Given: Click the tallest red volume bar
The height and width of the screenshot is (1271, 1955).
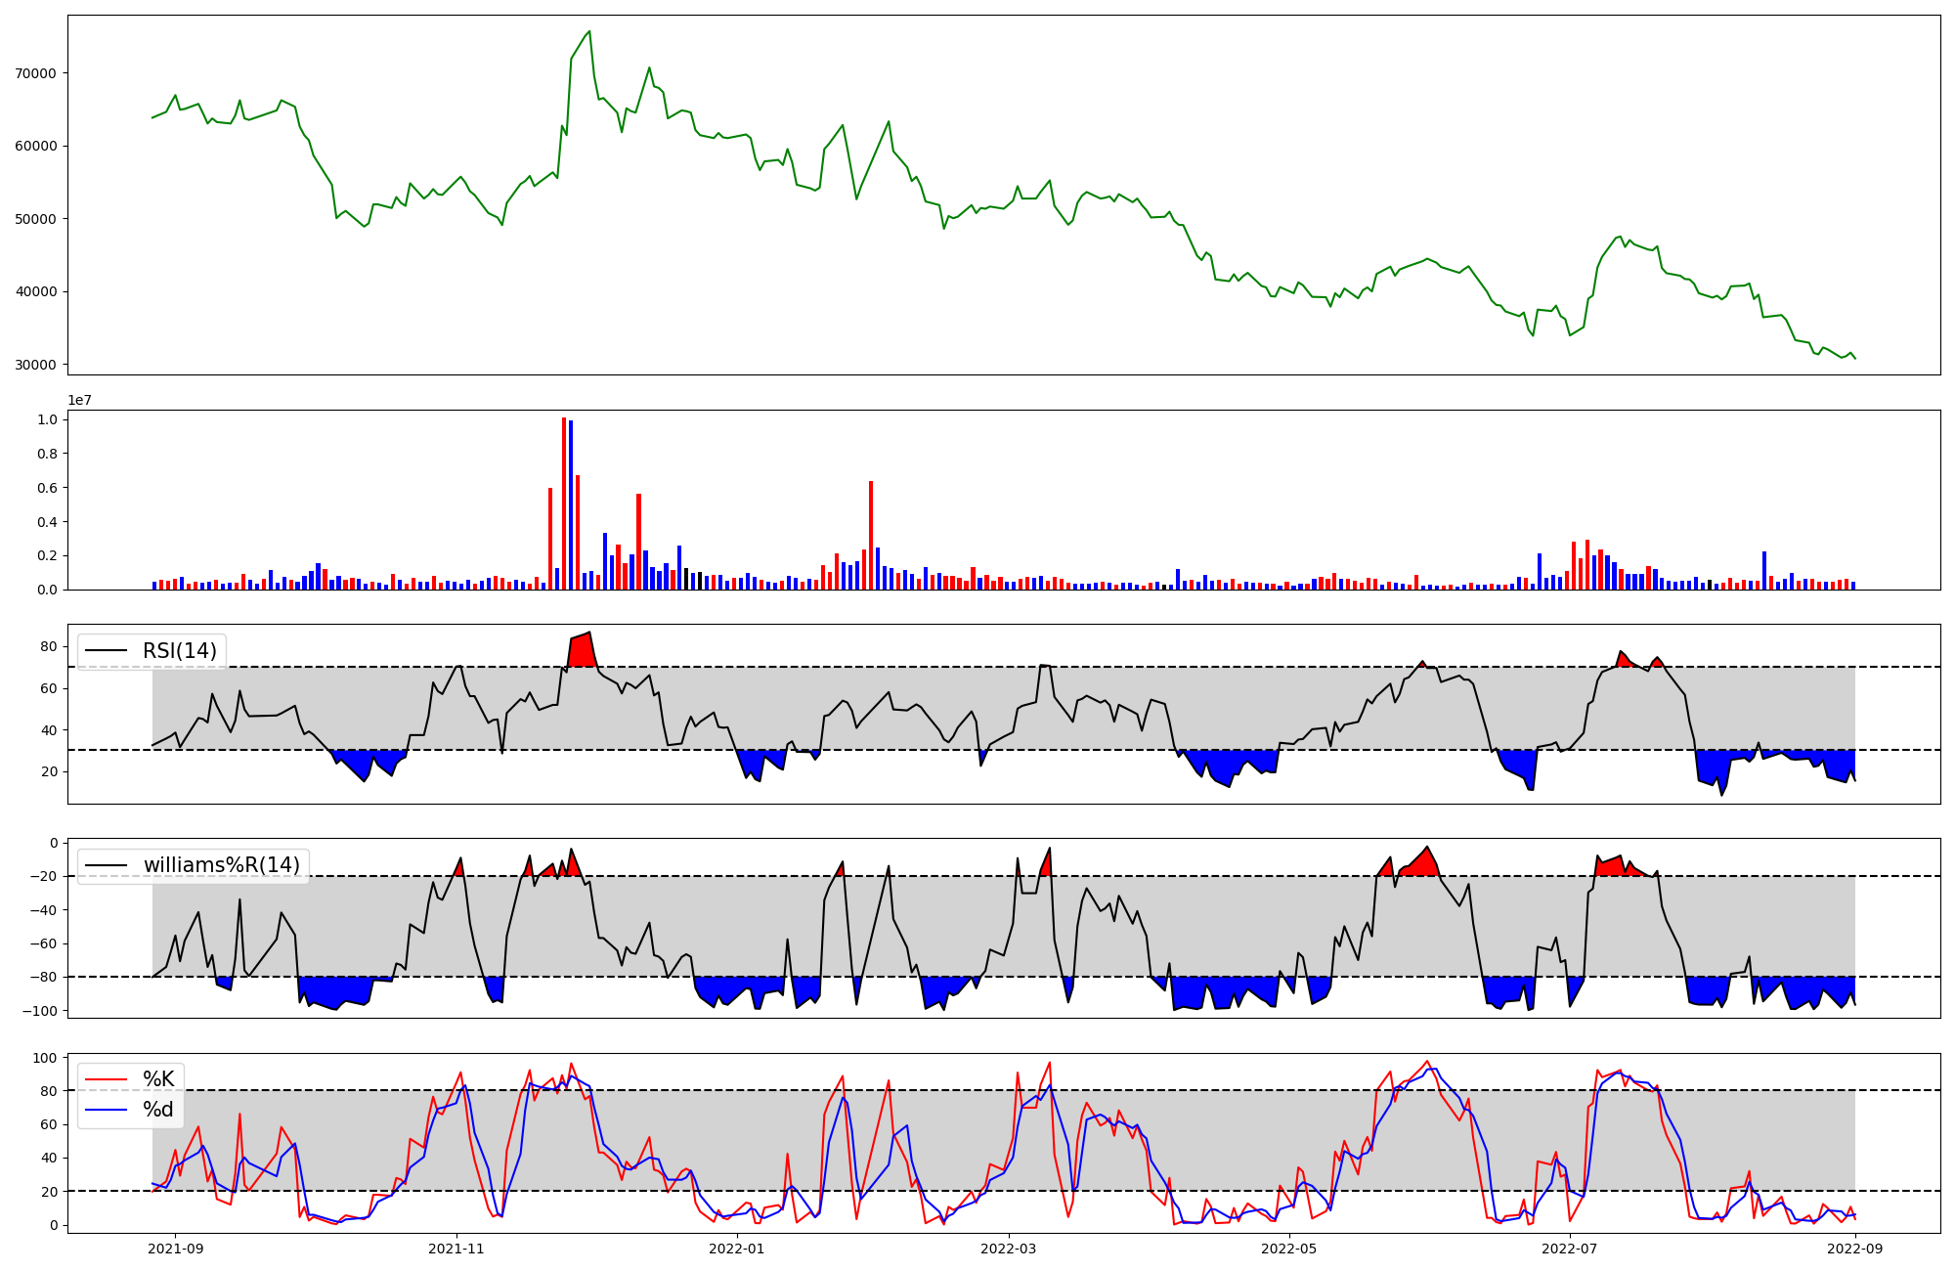Looking at the screenshot, I should [564, 504].
